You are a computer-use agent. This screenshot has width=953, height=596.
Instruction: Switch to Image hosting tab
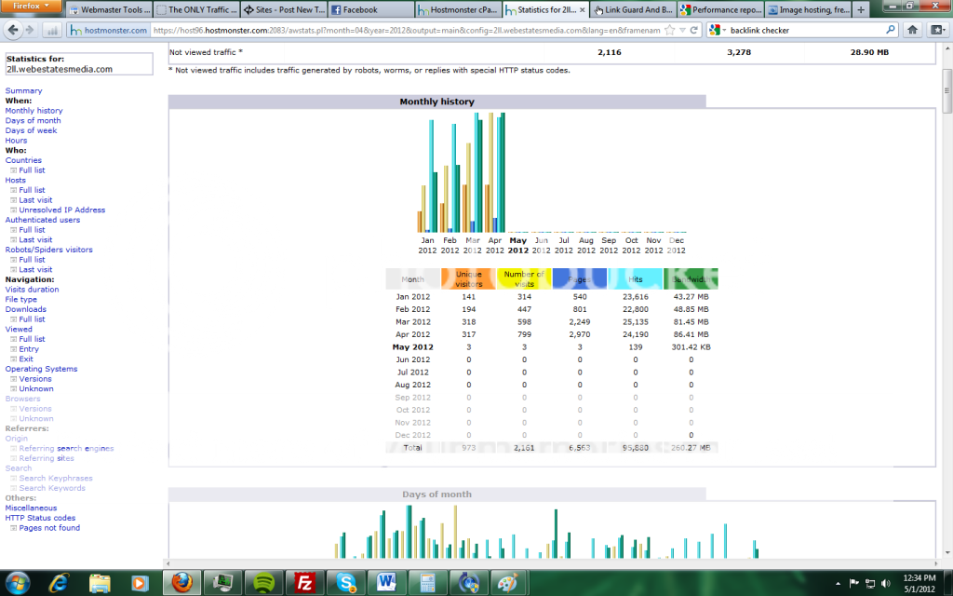coord(809,9)
